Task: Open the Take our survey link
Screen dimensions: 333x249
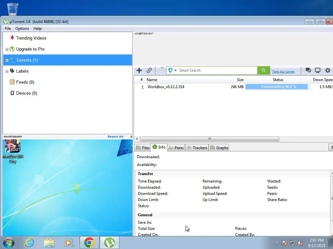Action: (283, 72)
